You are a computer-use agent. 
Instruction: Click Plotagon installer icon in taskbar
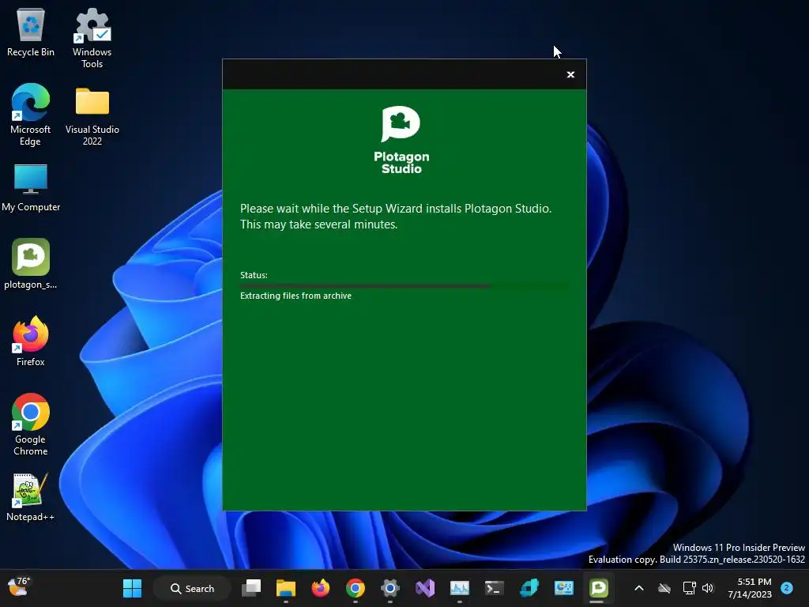coord(599,588)
